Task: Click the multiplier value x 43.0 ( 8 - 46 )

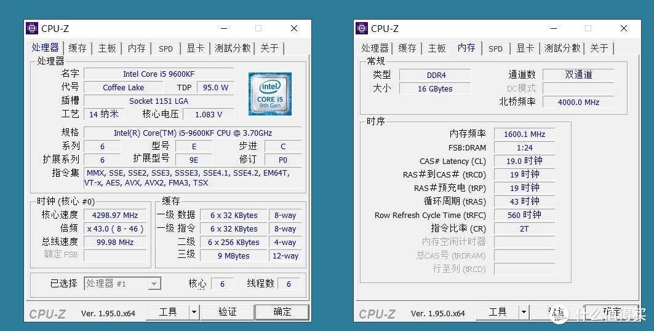Action: [115, 228]
